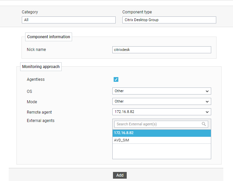
Task: Uncheck the Agentless checkbox
Action: click(116, 79)
